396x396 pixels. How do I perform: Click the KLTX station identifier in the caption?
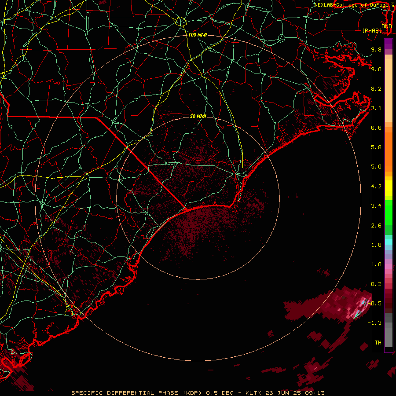[x=254, y=393]
